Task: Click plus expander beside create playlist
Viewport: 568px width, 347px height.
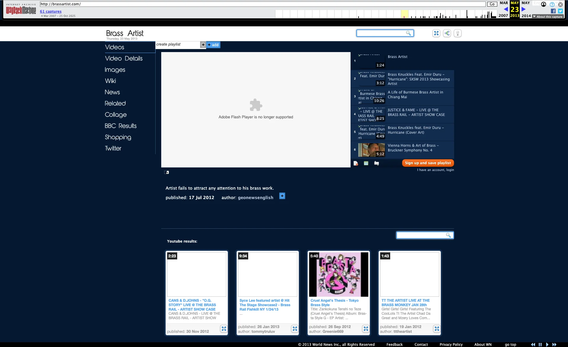Action: coord(203,45)
